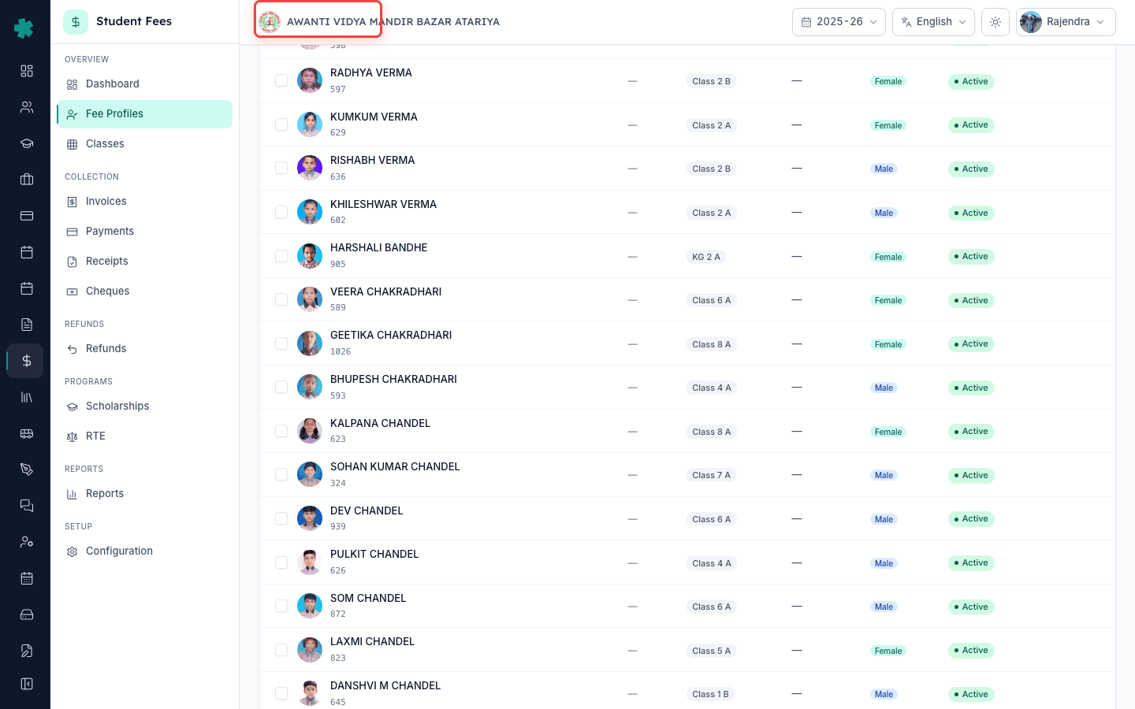This screenshot has height=709, width=1135.
Task: Click Active status in KUMKUM VERMA row
Action: click(971, 125)
